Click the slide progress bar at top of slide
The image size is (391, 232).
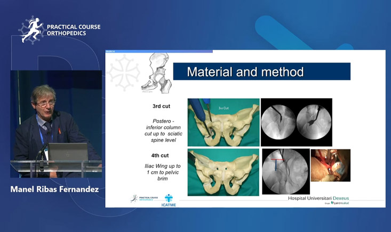159,52
